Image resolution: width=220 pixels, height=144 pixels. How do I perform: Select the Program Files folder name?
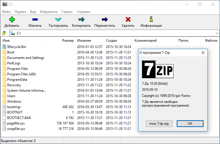pos(17,69)
